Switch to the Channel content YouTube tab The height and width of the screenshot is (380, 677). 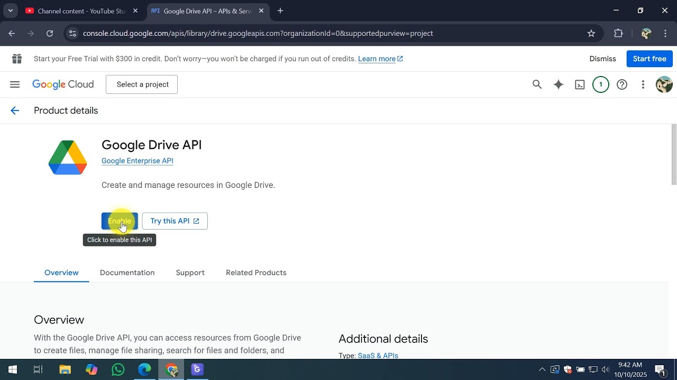click(x=82, y=11)
